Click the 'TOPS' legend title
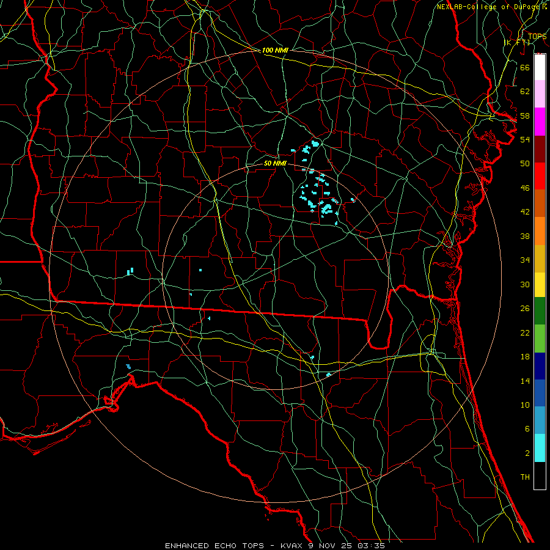Image resolution: width=550 pixels, height=550 pixels. point(537,36)
